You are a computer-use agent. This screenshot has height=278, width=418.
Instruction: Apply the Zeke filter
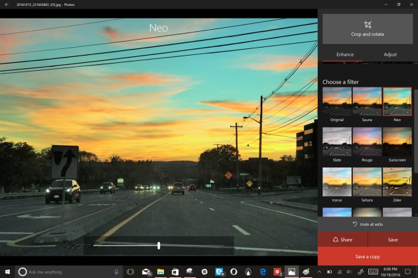tap(397, 182)
